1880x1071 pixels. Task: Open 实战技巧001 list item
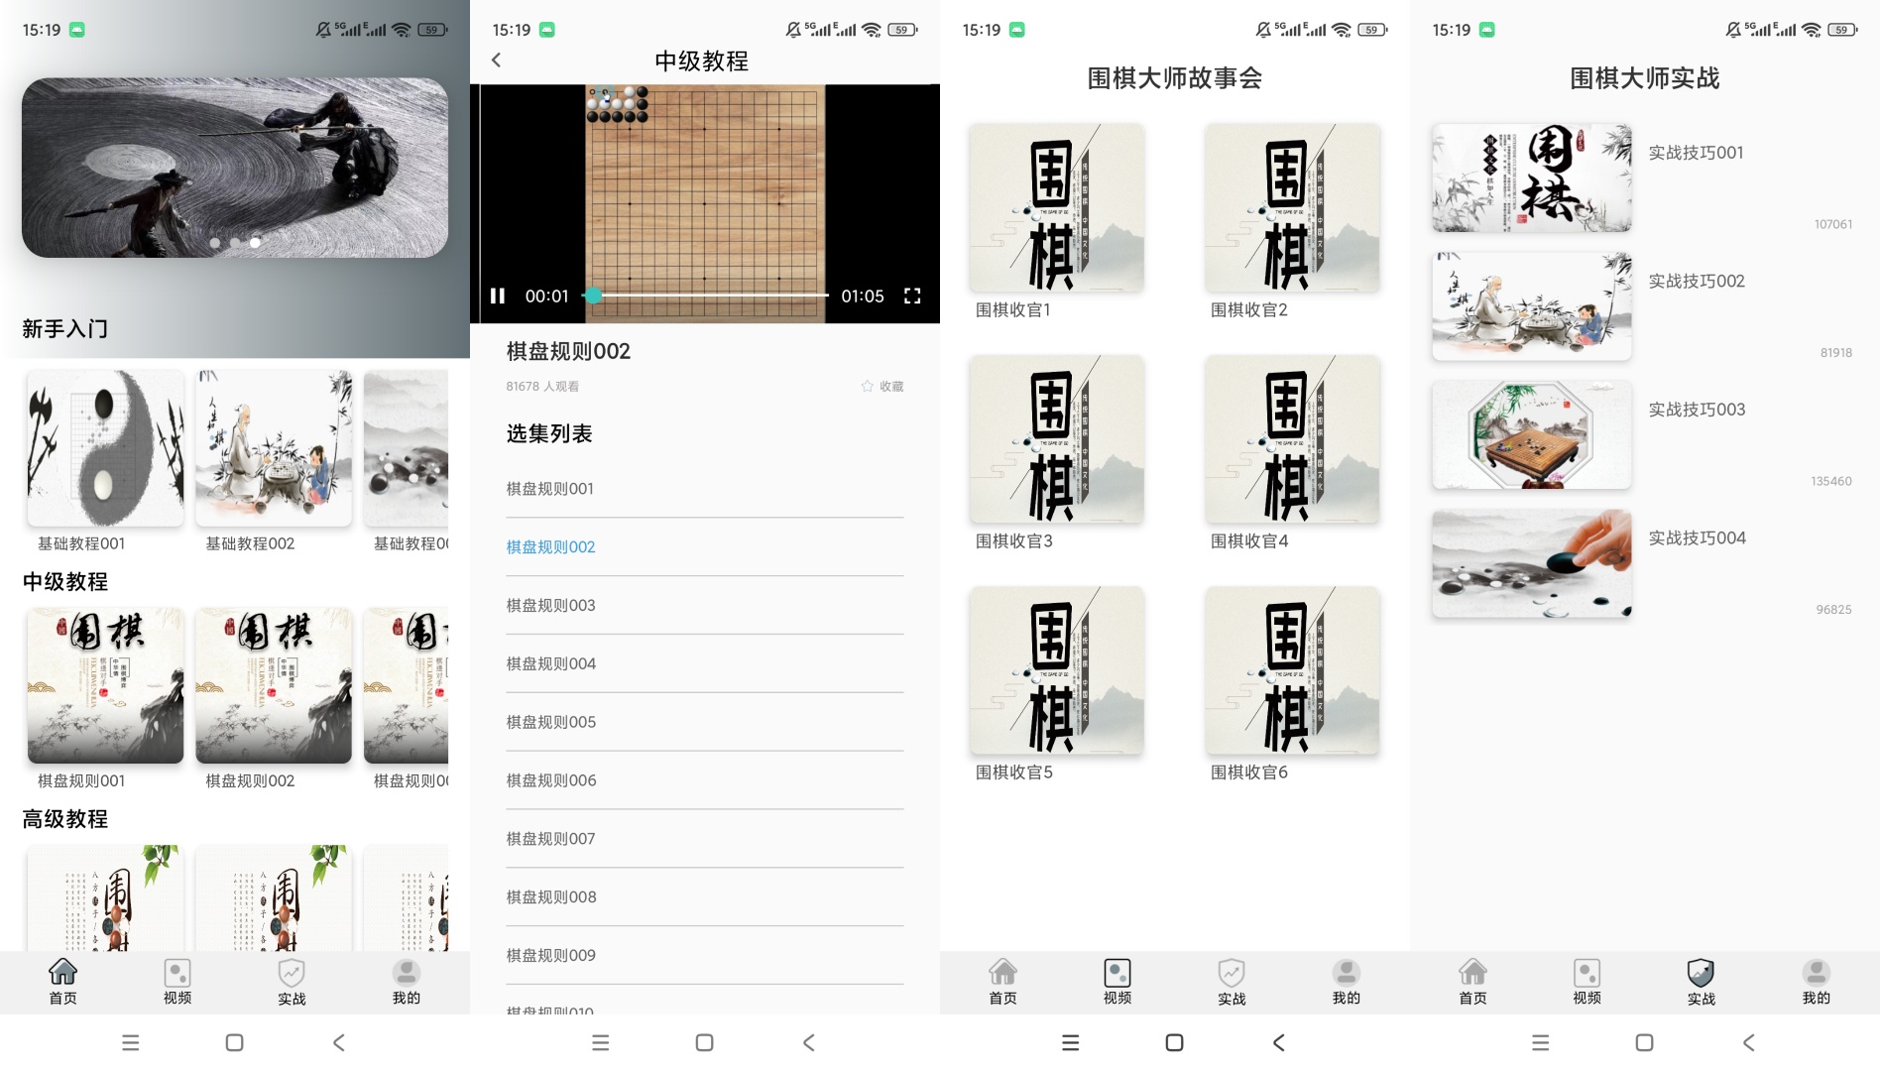click(x=1644, y=178)
